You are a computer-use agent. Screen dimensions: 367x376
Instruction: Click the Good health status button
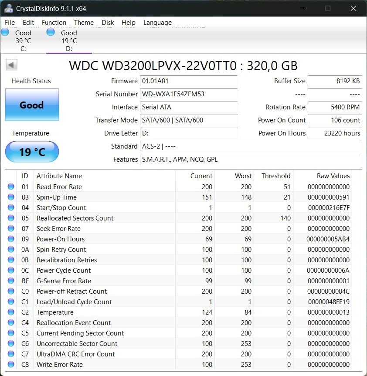point(32,105)
